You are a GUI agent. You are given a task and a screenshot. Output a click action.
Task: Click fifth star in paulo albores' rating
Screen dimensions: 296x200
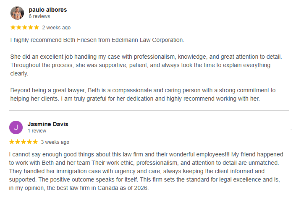point(36,28)
